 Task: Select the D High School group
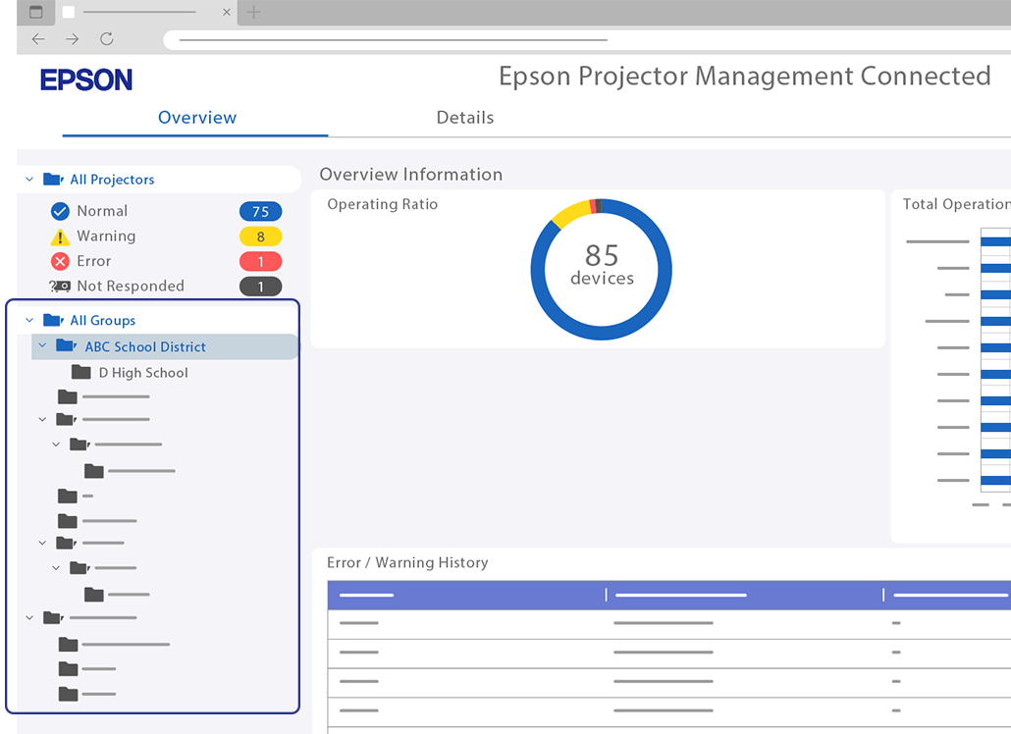point(143,373)
